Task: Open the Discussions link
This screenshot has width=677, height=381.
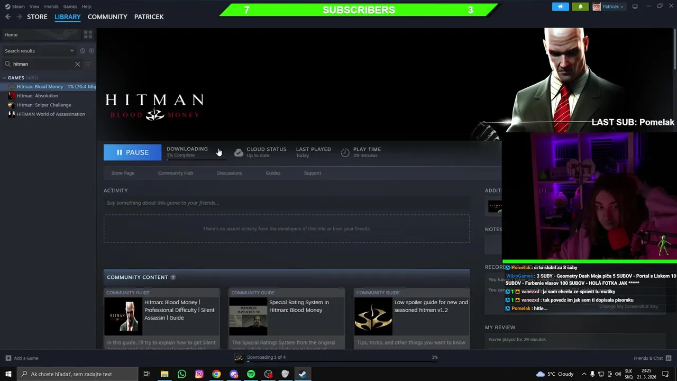Action: (x=229, y=173)
